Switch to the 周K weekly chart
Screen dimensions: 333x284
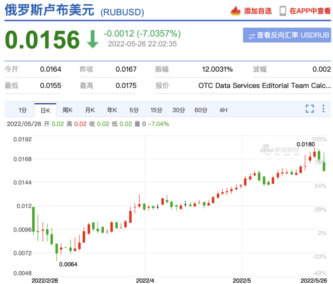(67, 110)
